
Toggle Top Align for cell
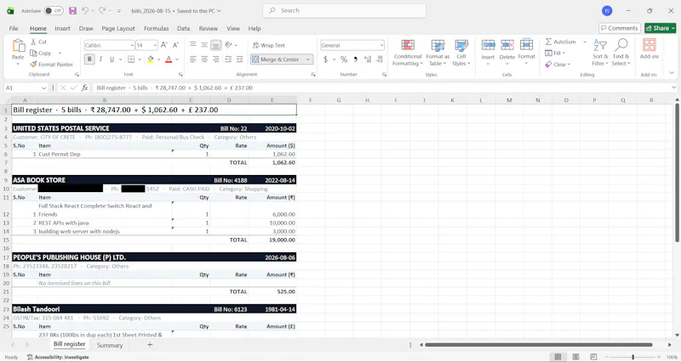[x=193, y=45]
